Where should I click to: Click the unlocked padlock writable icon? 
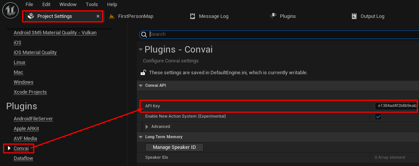[143, 72]
